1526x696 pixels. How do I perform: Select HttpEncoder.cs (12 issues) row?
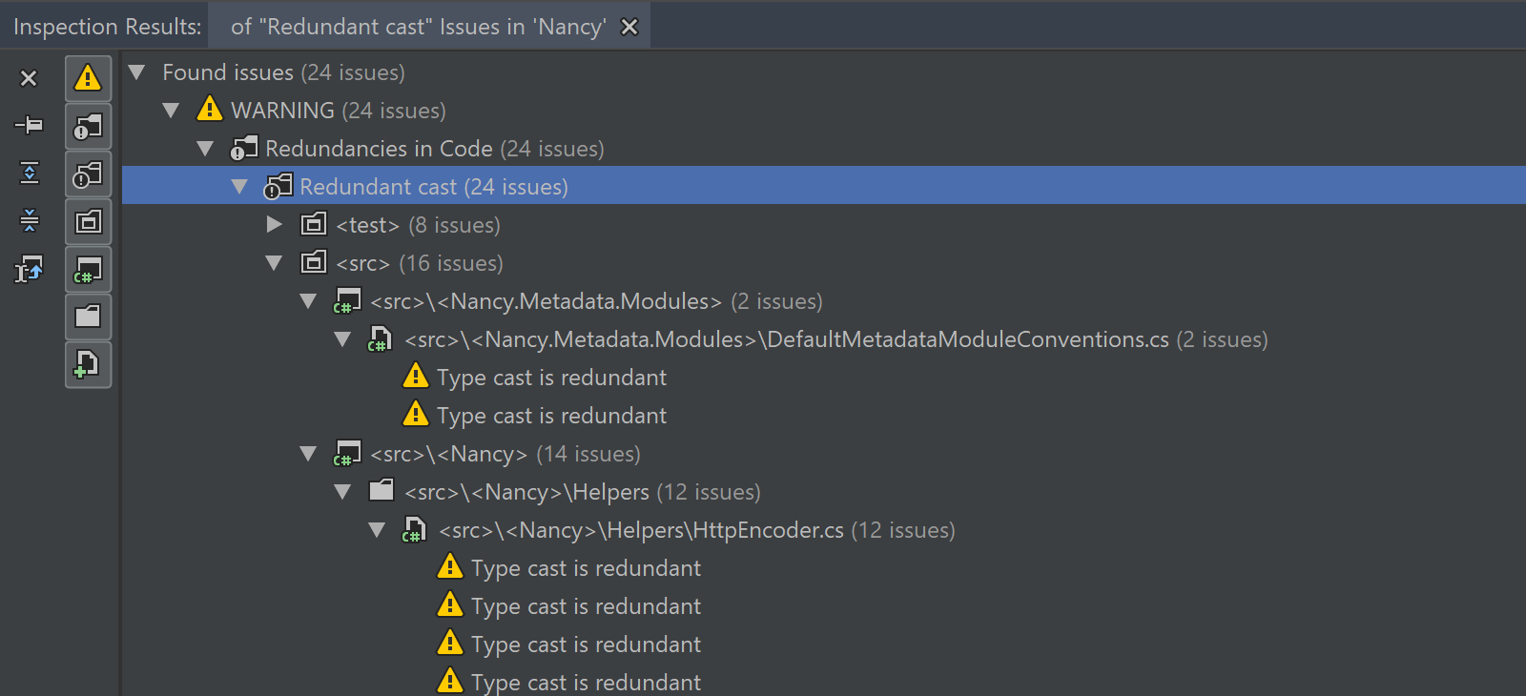[x=824, y=530]
